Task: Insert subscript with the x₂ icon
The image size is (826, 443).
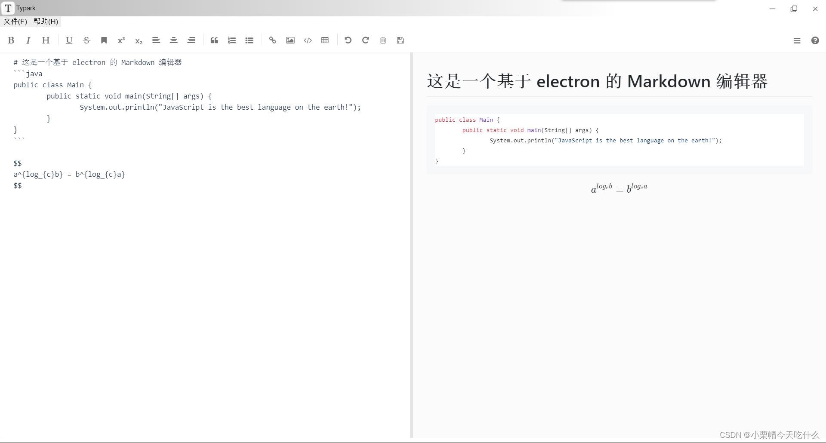Action: tap(139, 40)
